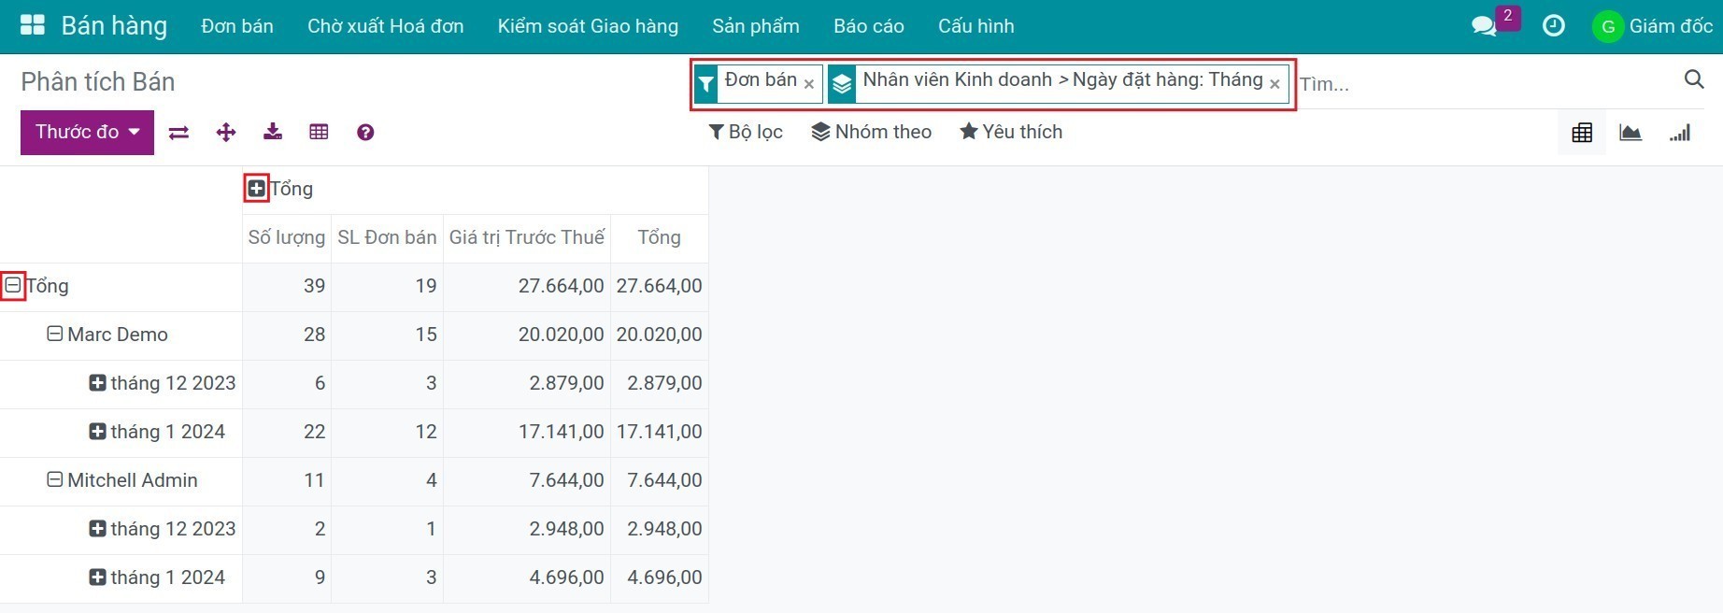Open the Sản phẩm menu
1723x613 pixels.
click(756, 26)
